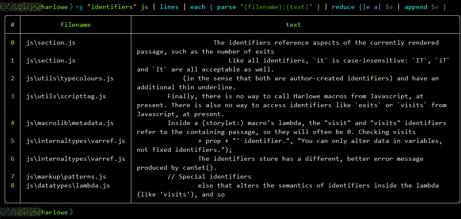Click '// Special identifiers' text in row 7
The width and height of the screenshot is (461, 219).
209,176
